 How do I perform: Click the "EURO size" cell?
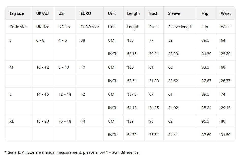(x=90, y=27)
